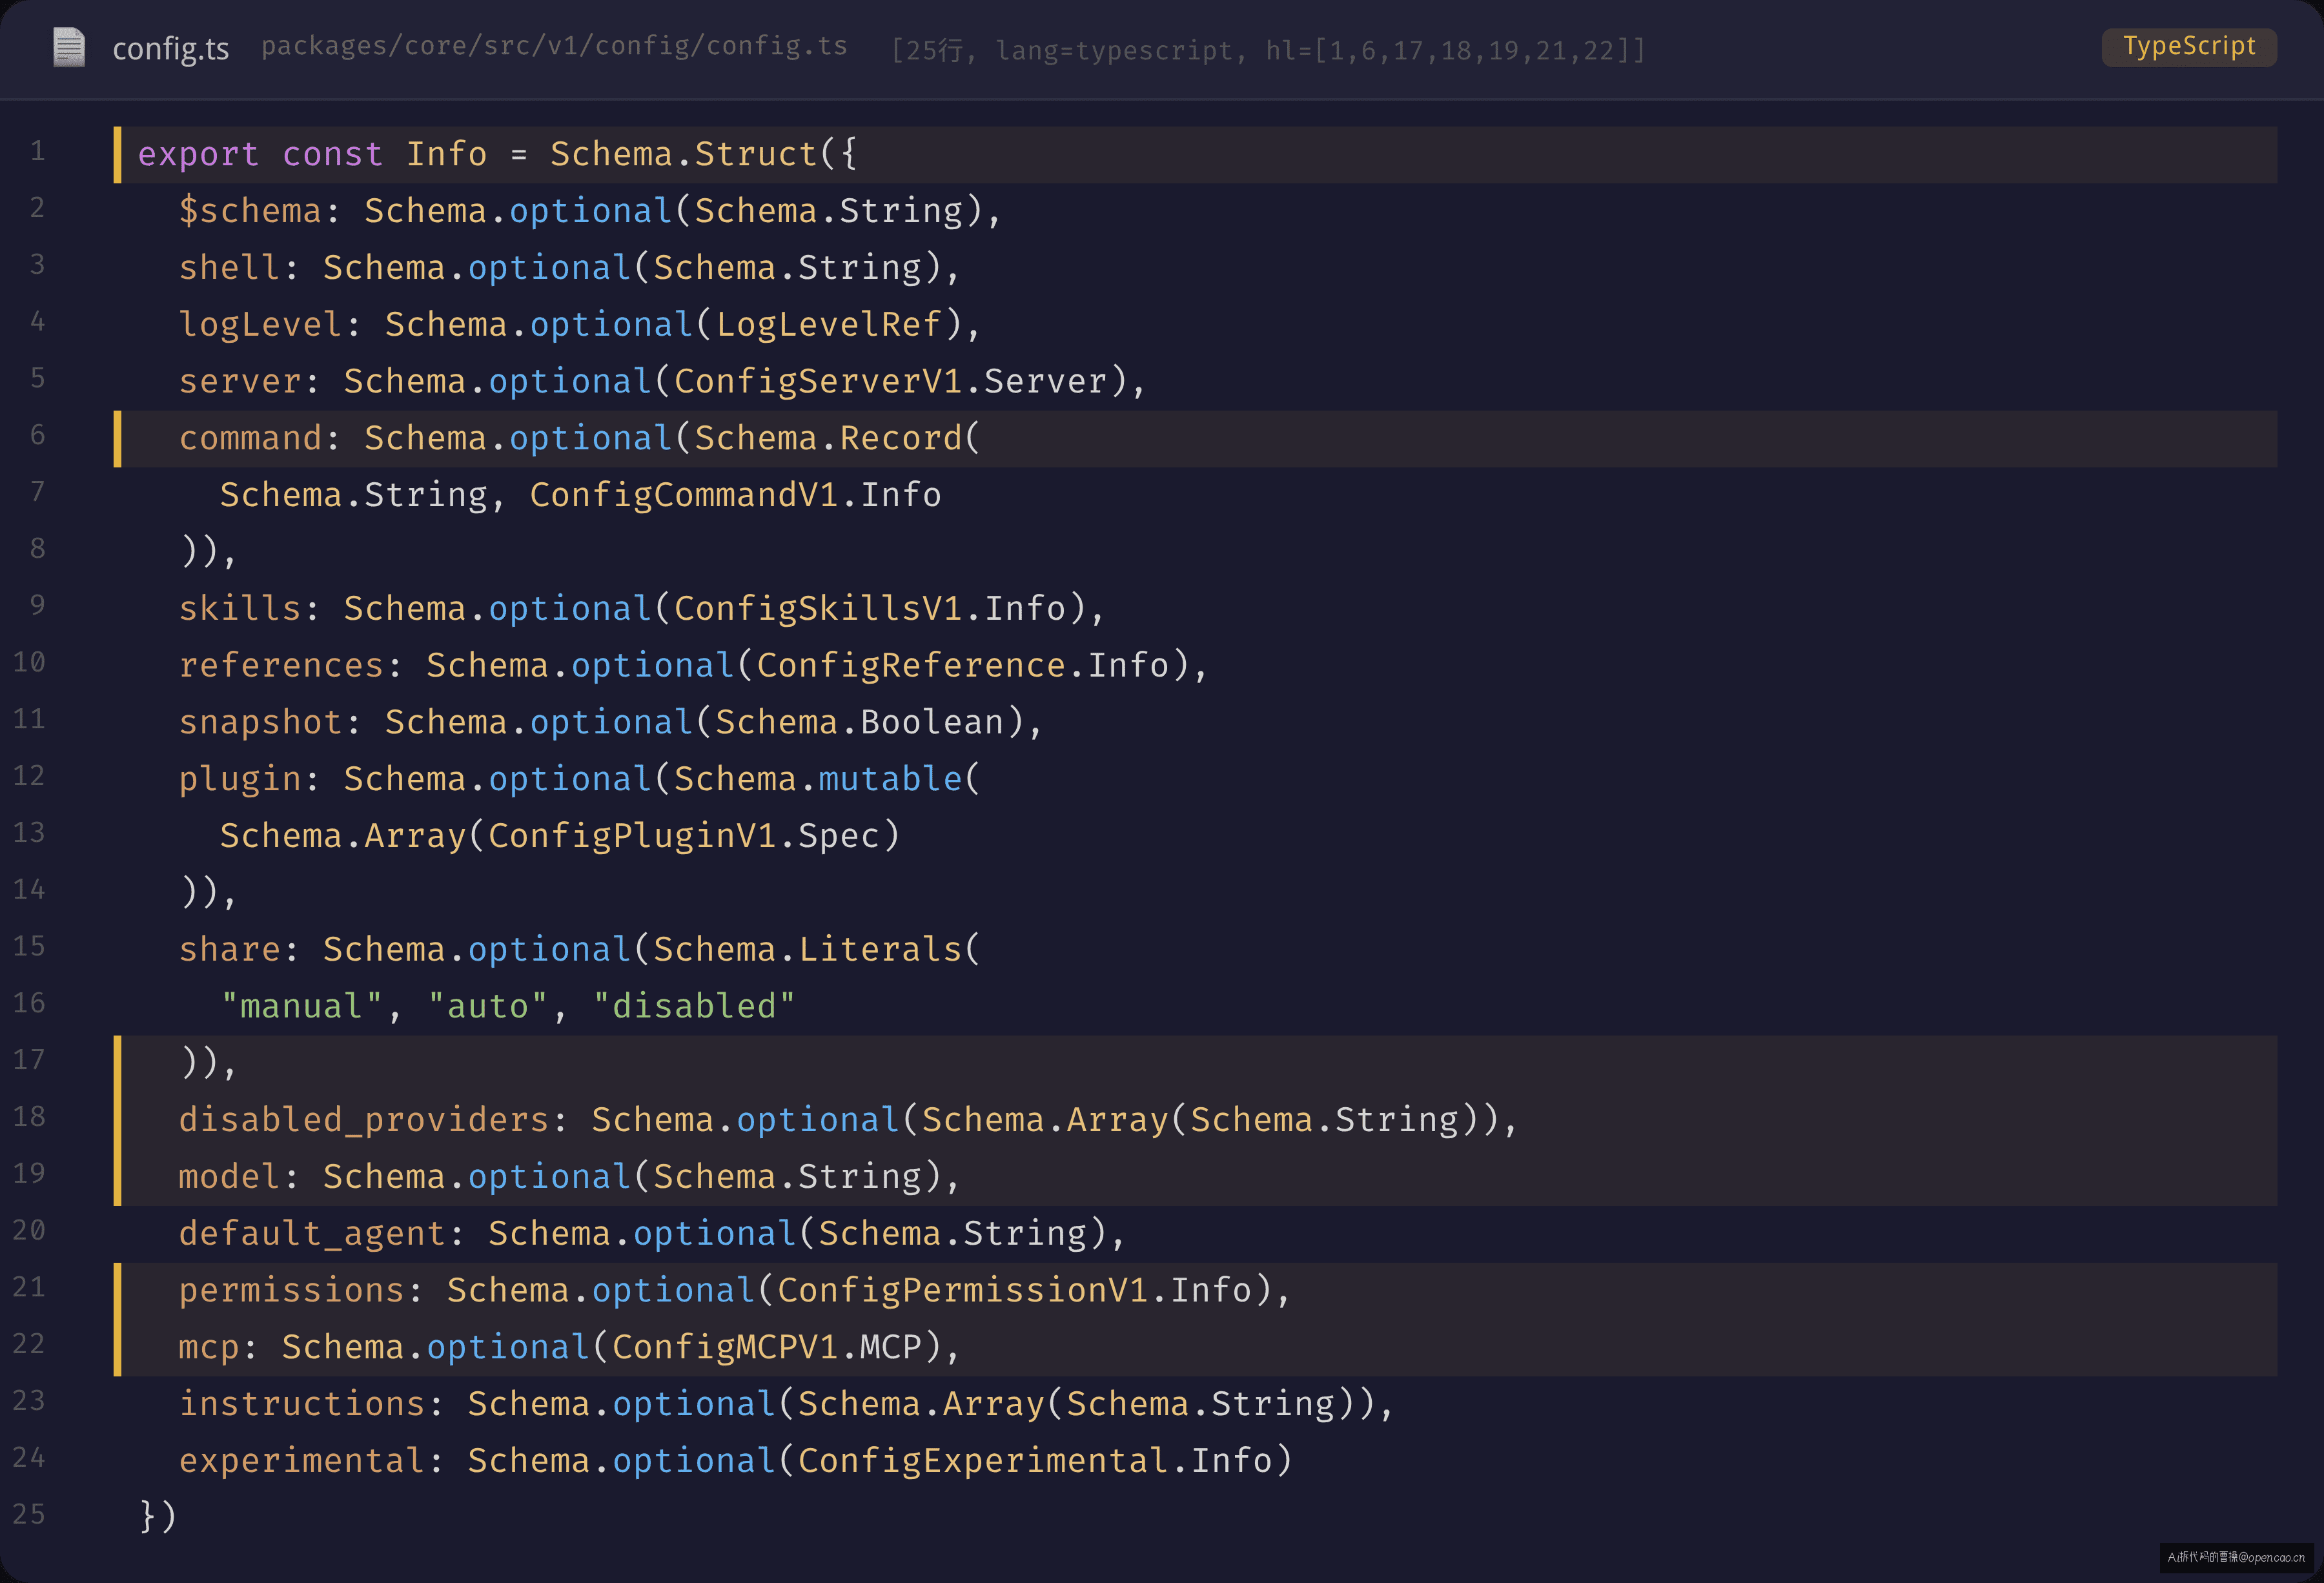This screenshot has width=2324, height=1583.
Task: Click the 'mutable' method on line 12
Action: [890, 779]
